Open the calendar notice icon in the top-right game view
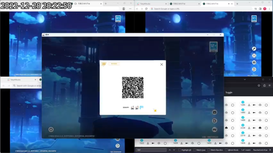 (254, 63)
